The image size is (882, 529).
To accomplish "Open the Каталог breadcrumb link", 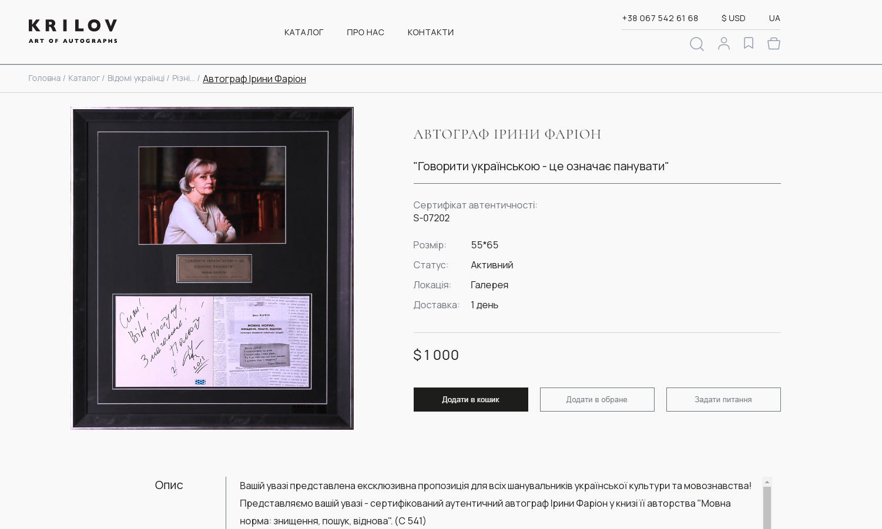I will coord(84,78).
